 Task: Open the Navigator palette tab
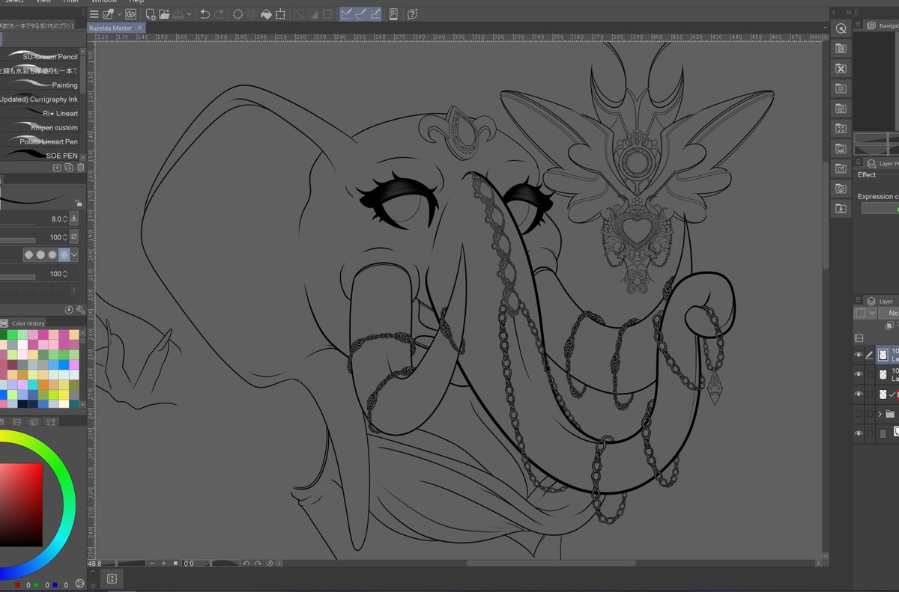[883, 26]
